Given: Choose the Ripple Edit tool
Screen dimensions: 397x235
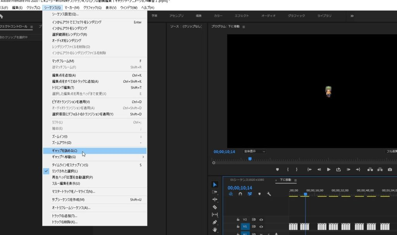Looking at the screenshot, I should click(215, 200).
